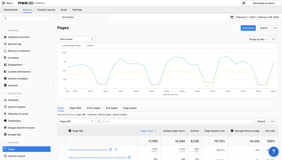Open three-dot options next to Export
The width and height of the screenshot is (282, 160).
(275, 28)
